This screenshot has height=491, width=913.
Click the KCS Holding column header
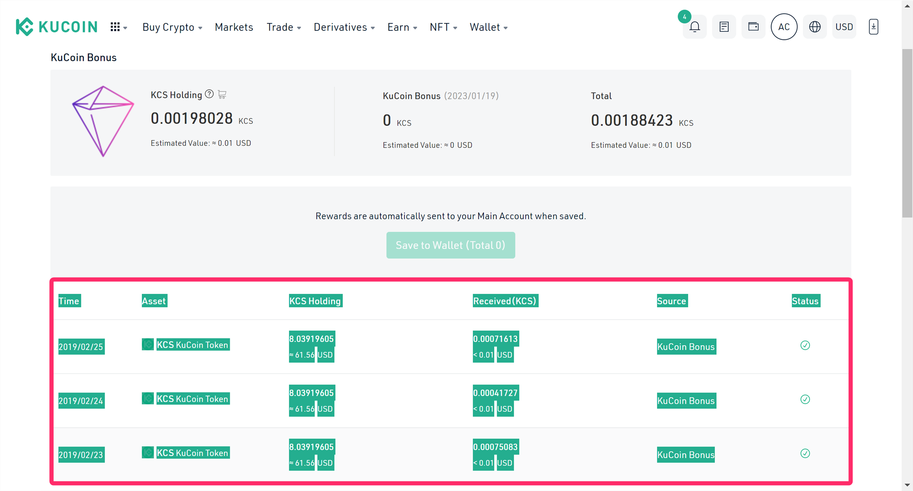(315, 301)
